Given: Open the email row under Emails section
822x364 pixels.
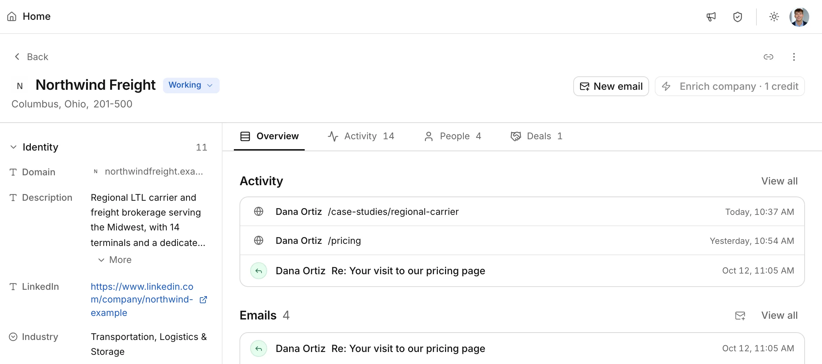Looking at the screenshot, I should [x=522, y=348].
